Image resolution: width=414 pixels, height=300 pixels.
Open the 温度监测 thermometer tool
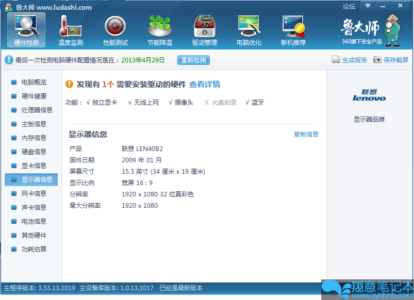point(71,30)
